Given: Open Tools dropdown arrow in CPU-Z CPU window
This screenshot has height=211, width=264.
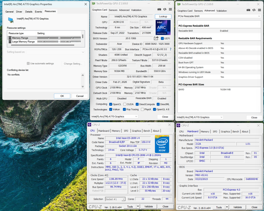Looking at the screenshot, I should point(138,206).
